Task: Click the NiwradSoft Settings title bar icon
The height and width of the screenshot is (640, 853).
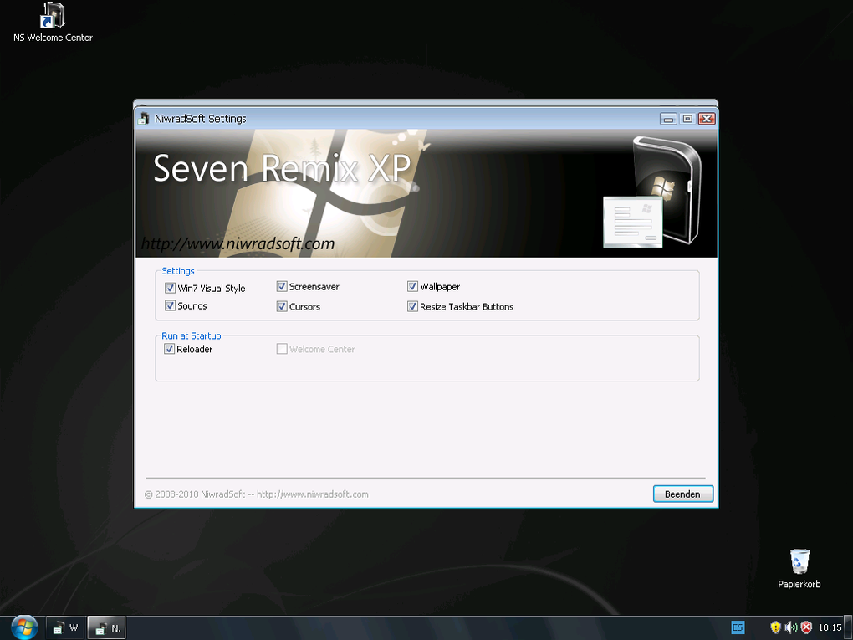Action: click(144, 119)
